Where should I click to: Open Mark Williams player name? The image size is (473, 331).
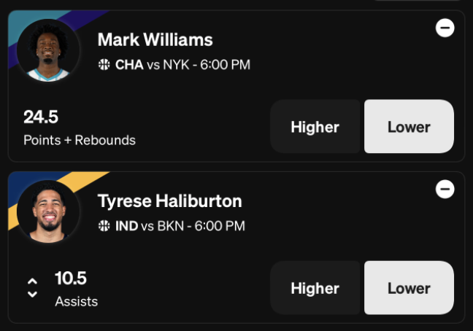click(155, 40)
